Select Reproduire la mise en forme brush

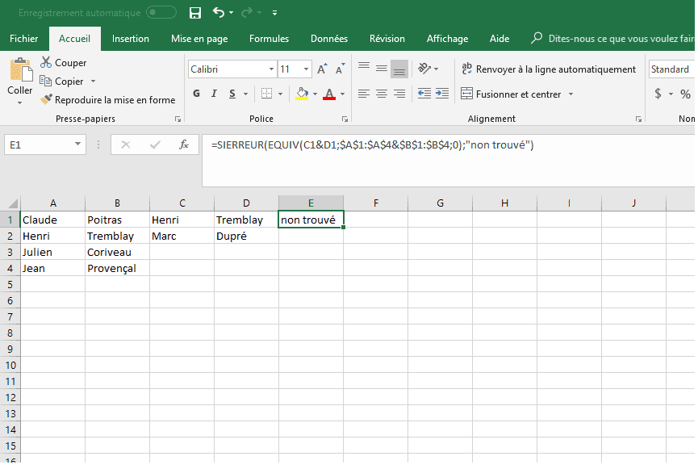[47, 100]
